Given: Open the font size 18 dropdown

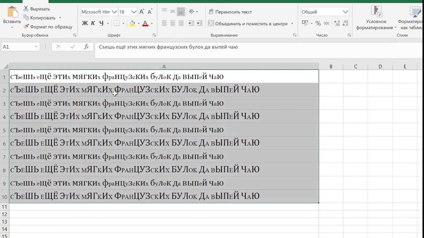Looking at the screenshot, I should pyautogui.click(x=134, y=12).
